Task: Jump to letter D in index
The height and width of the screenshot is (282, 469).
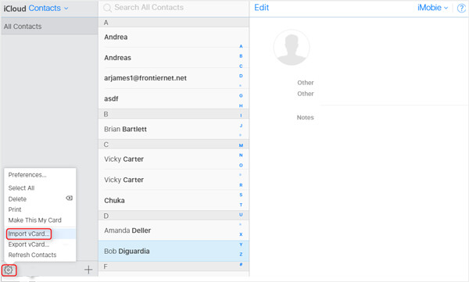Action: tap(241, 76)
